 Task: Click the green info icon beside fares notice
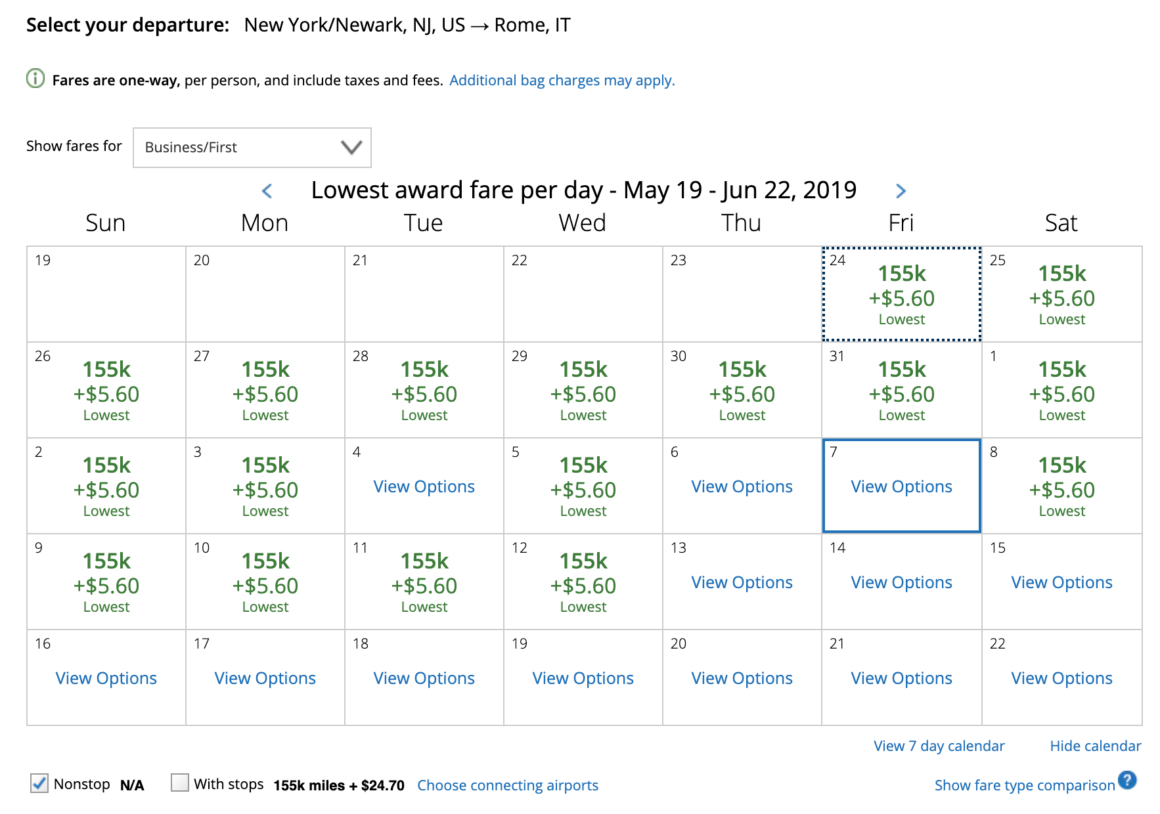tap(35, 79)
